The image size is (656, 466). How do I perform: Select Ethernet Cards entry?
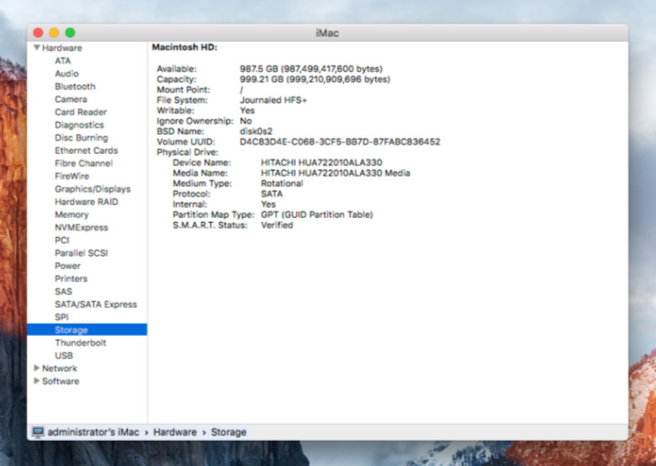coord(86,151)
